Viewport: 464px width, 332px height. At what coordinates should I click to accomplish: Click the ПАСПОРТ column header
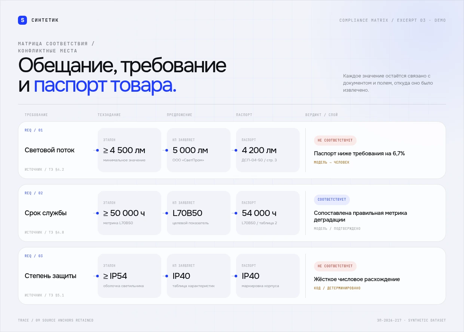pos(244,115)
